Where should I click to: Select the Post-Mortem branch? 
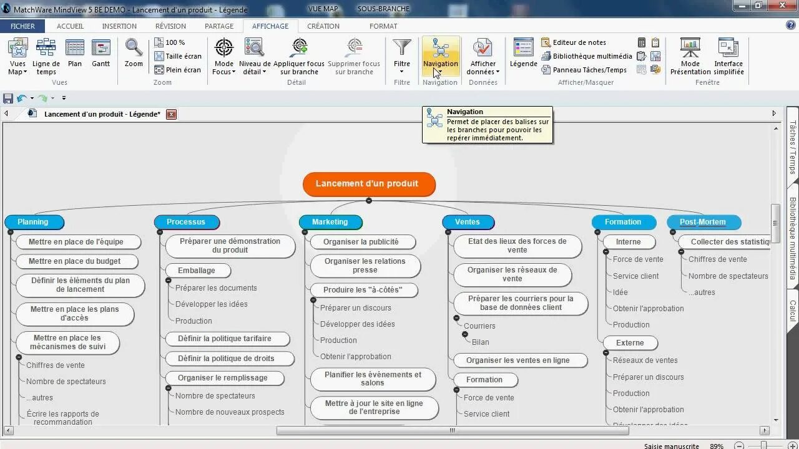click(x=703, y=222)
